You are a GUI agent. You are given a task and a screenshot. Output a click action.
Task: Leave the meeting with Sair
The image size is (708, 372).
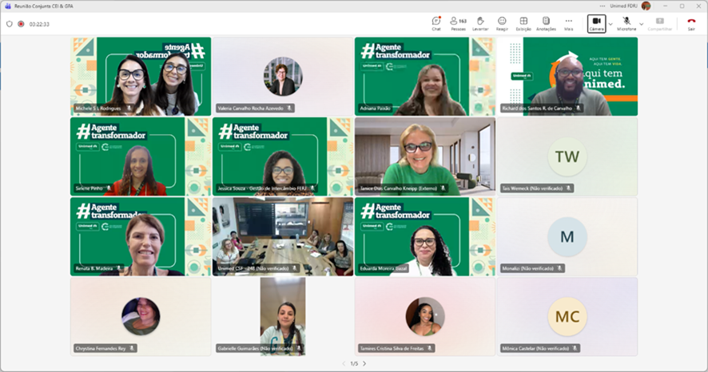(x=691, y=23)
